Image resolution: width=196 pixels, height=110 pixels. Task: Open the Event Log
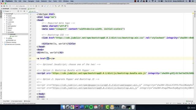coord(190,101)
